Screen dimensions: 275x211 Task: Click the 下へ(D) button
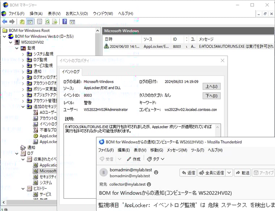click(212, 96)
